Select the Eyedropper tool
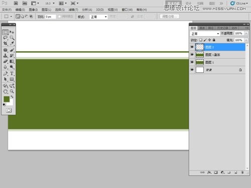The height and width of the screenshot is (188, 251). (x=12, y=44)
